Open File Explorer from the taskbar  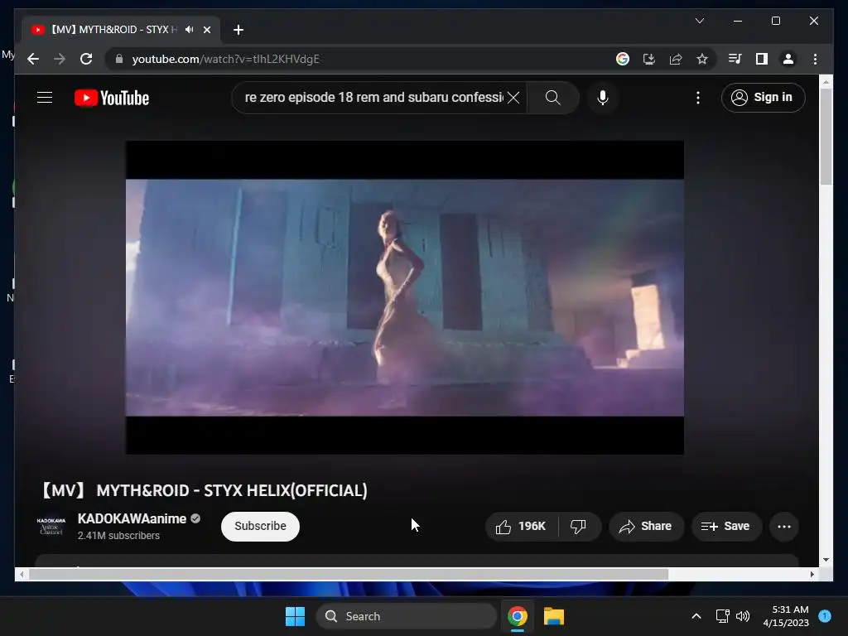coord(554,616)
